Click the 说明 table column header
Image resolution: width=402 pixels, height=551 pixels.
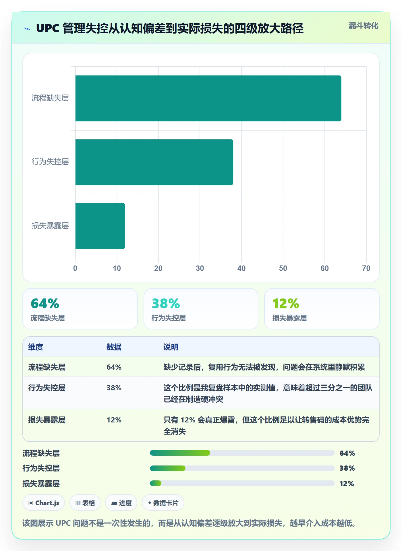pos(171,347)
